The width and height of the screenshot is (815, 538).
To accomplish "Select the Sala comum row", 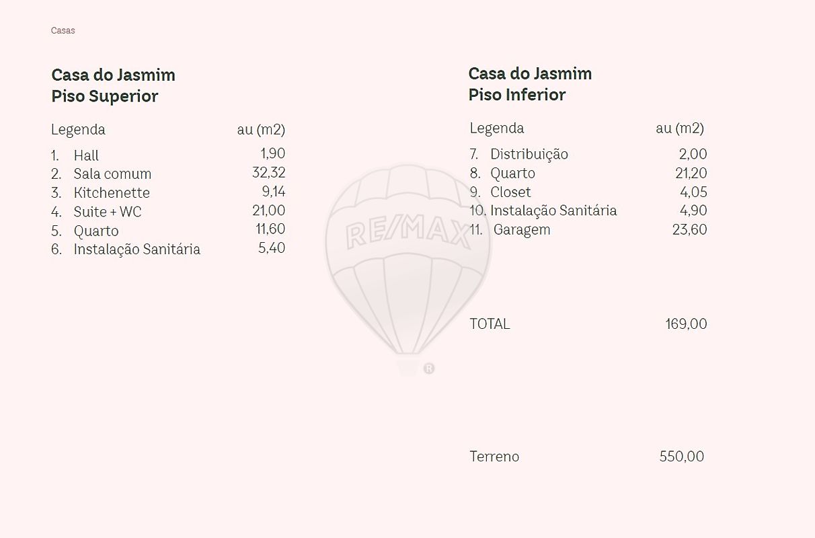I will (x=112, y=174).
